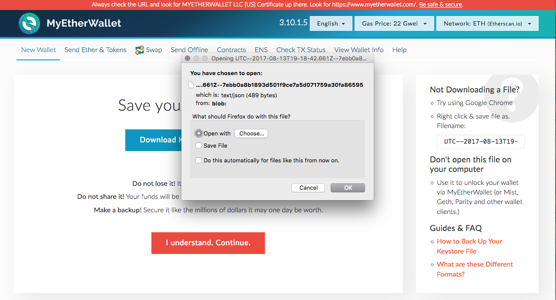Click the keystore filename in the dialog
The image size is (556, 300).
coord(279,85)
